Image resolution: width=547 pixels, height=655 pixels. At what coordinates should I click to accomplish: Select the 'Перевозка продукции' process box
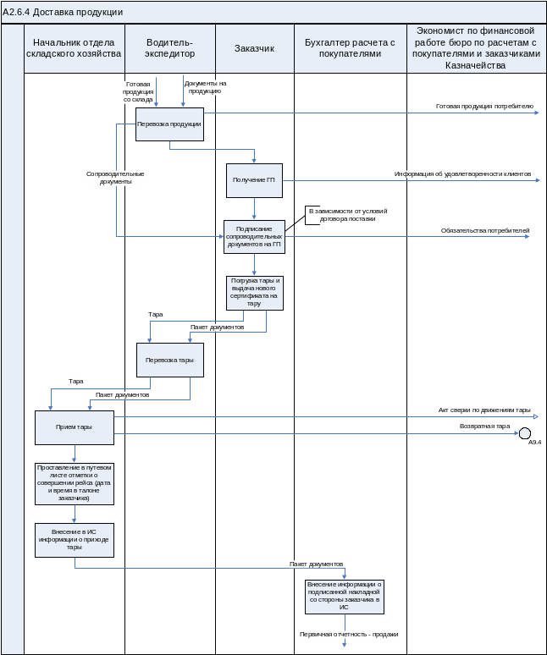[169, 124]
